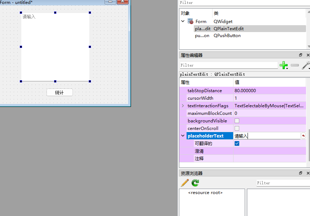Click the grey minus remove-property icon
310x216 pixels.
[x=295, y=65]
